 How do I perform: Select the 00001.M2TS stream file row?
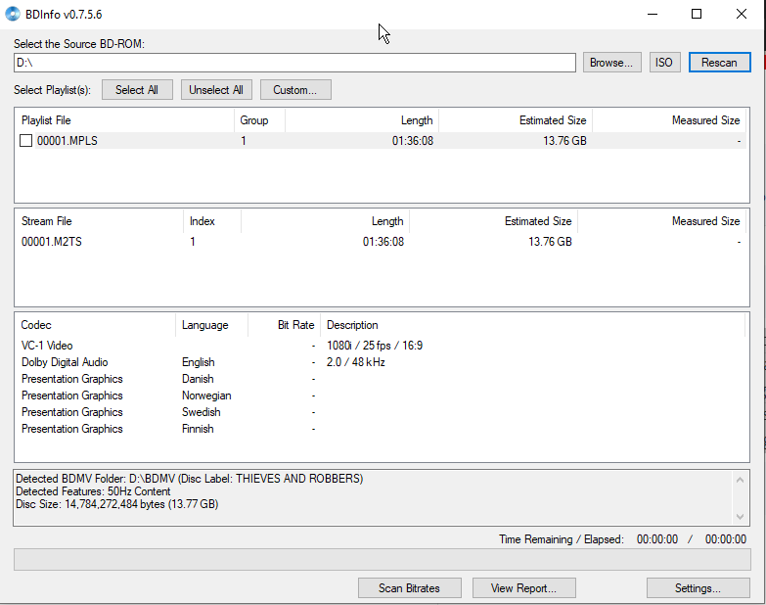pos(382,242)
